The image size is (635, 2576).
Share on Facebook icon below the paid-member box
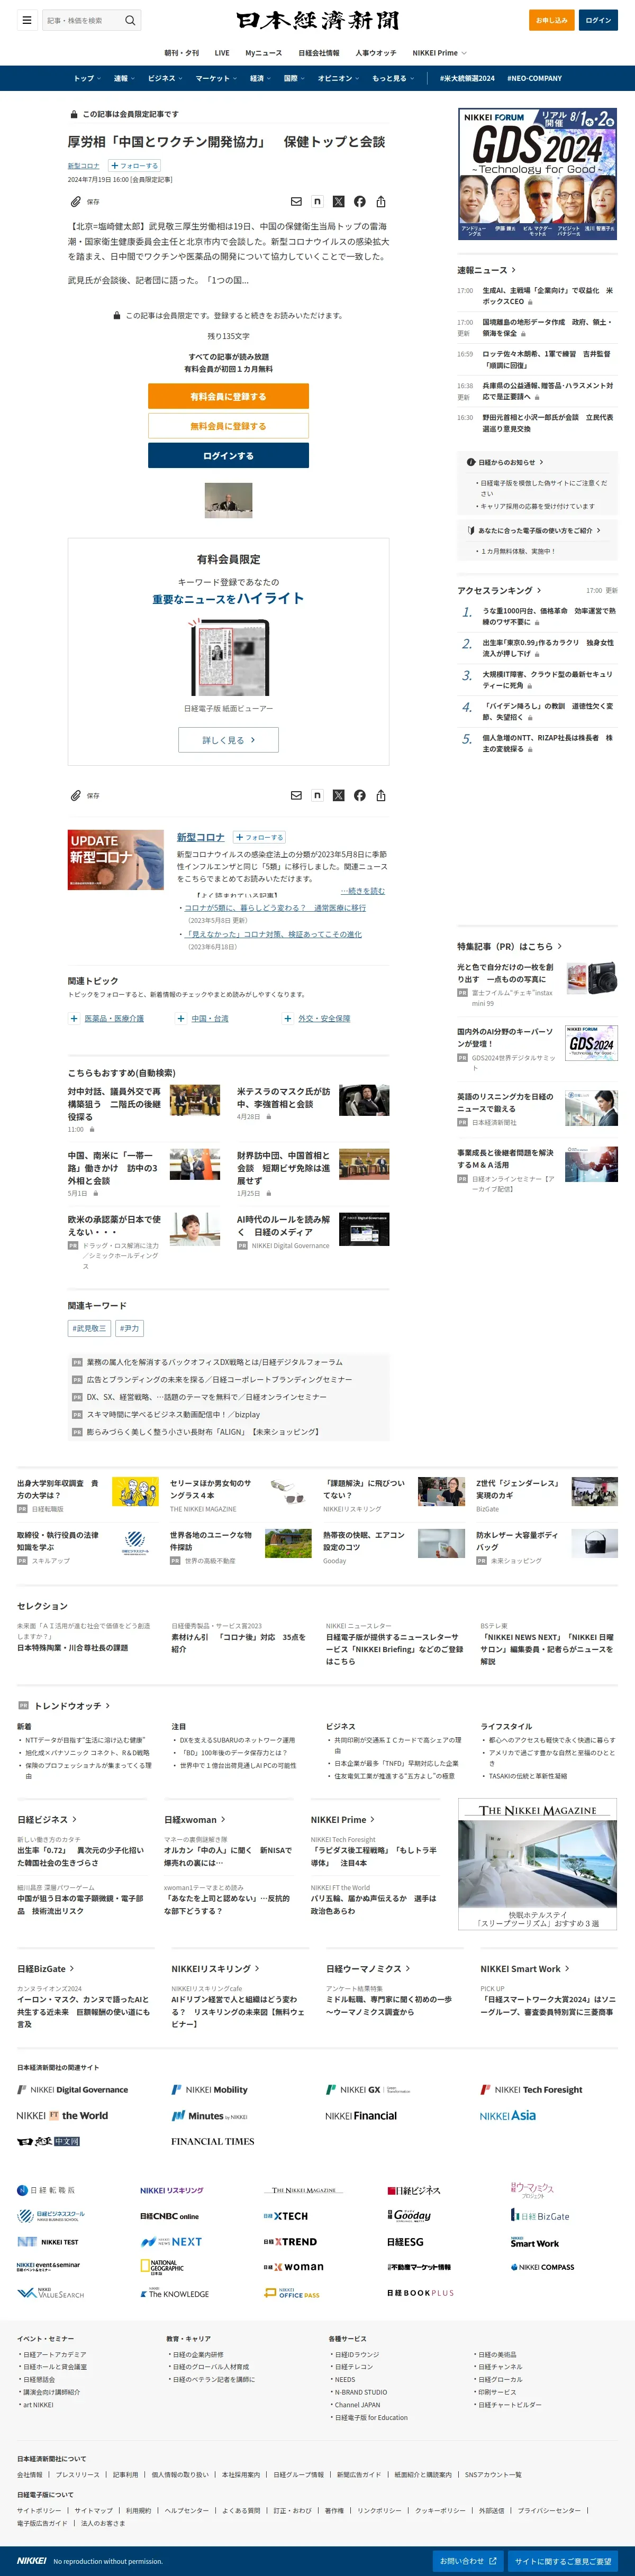(x=360, y=795)
